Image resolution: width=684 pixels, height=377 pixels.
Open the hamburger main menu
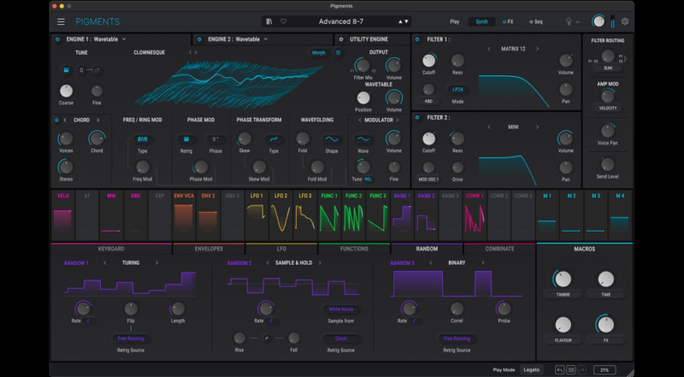click(61, 21)
